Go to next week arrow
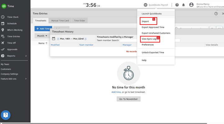Image resolution: width=224 pixels, height=124 pixels. pos(86,39)
